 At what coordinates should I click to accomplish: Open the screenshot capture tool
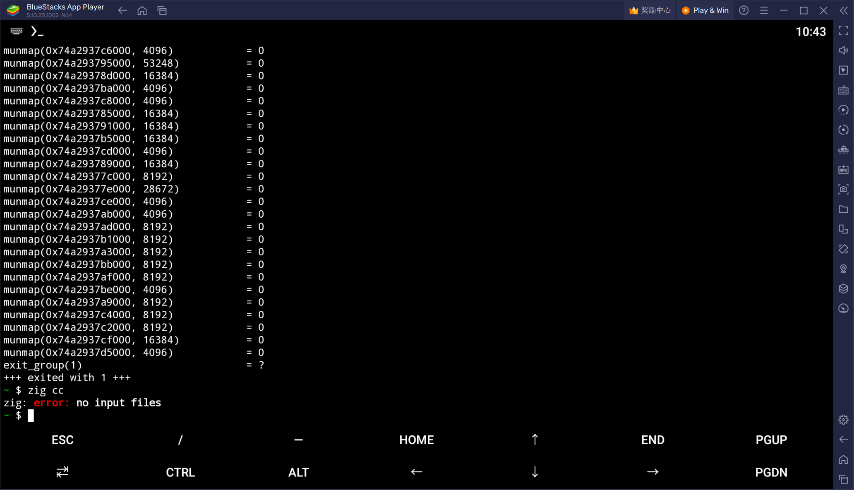(844, 189)
